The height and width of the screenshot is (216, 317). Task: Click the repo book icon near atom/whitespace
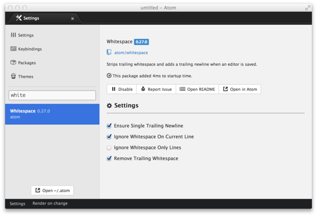click(109, 52)
